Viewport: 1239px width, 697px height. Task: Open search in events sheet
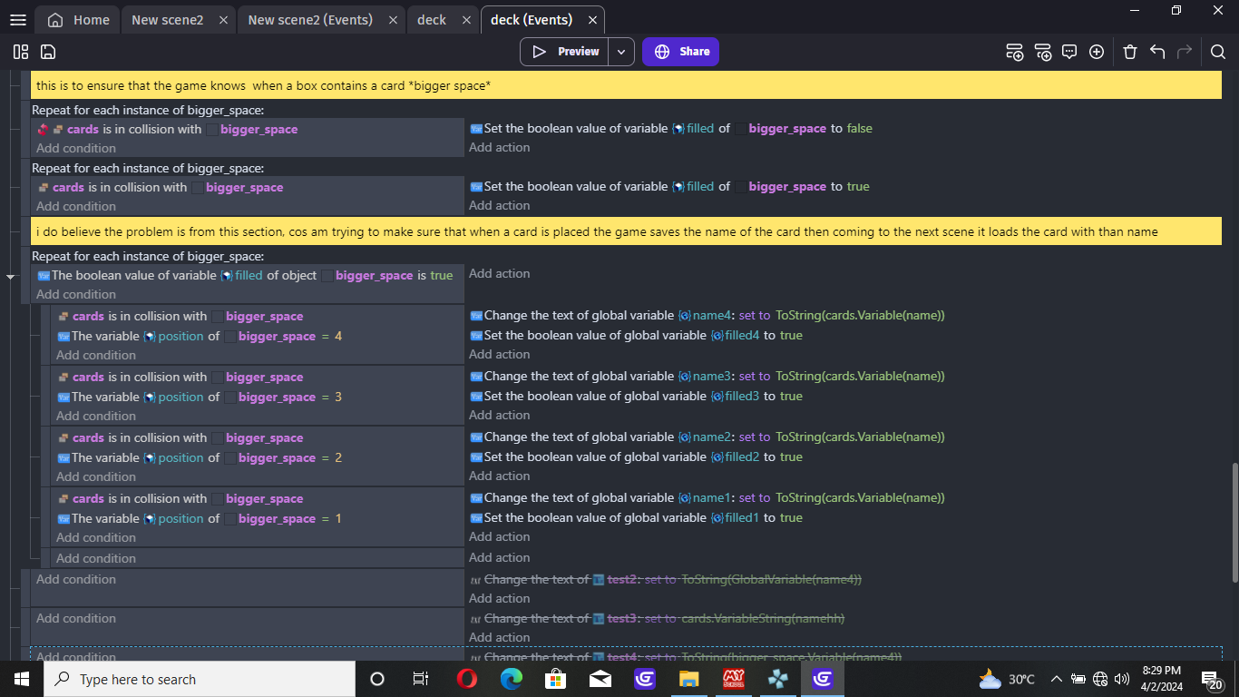click(x=1218, y=52)
